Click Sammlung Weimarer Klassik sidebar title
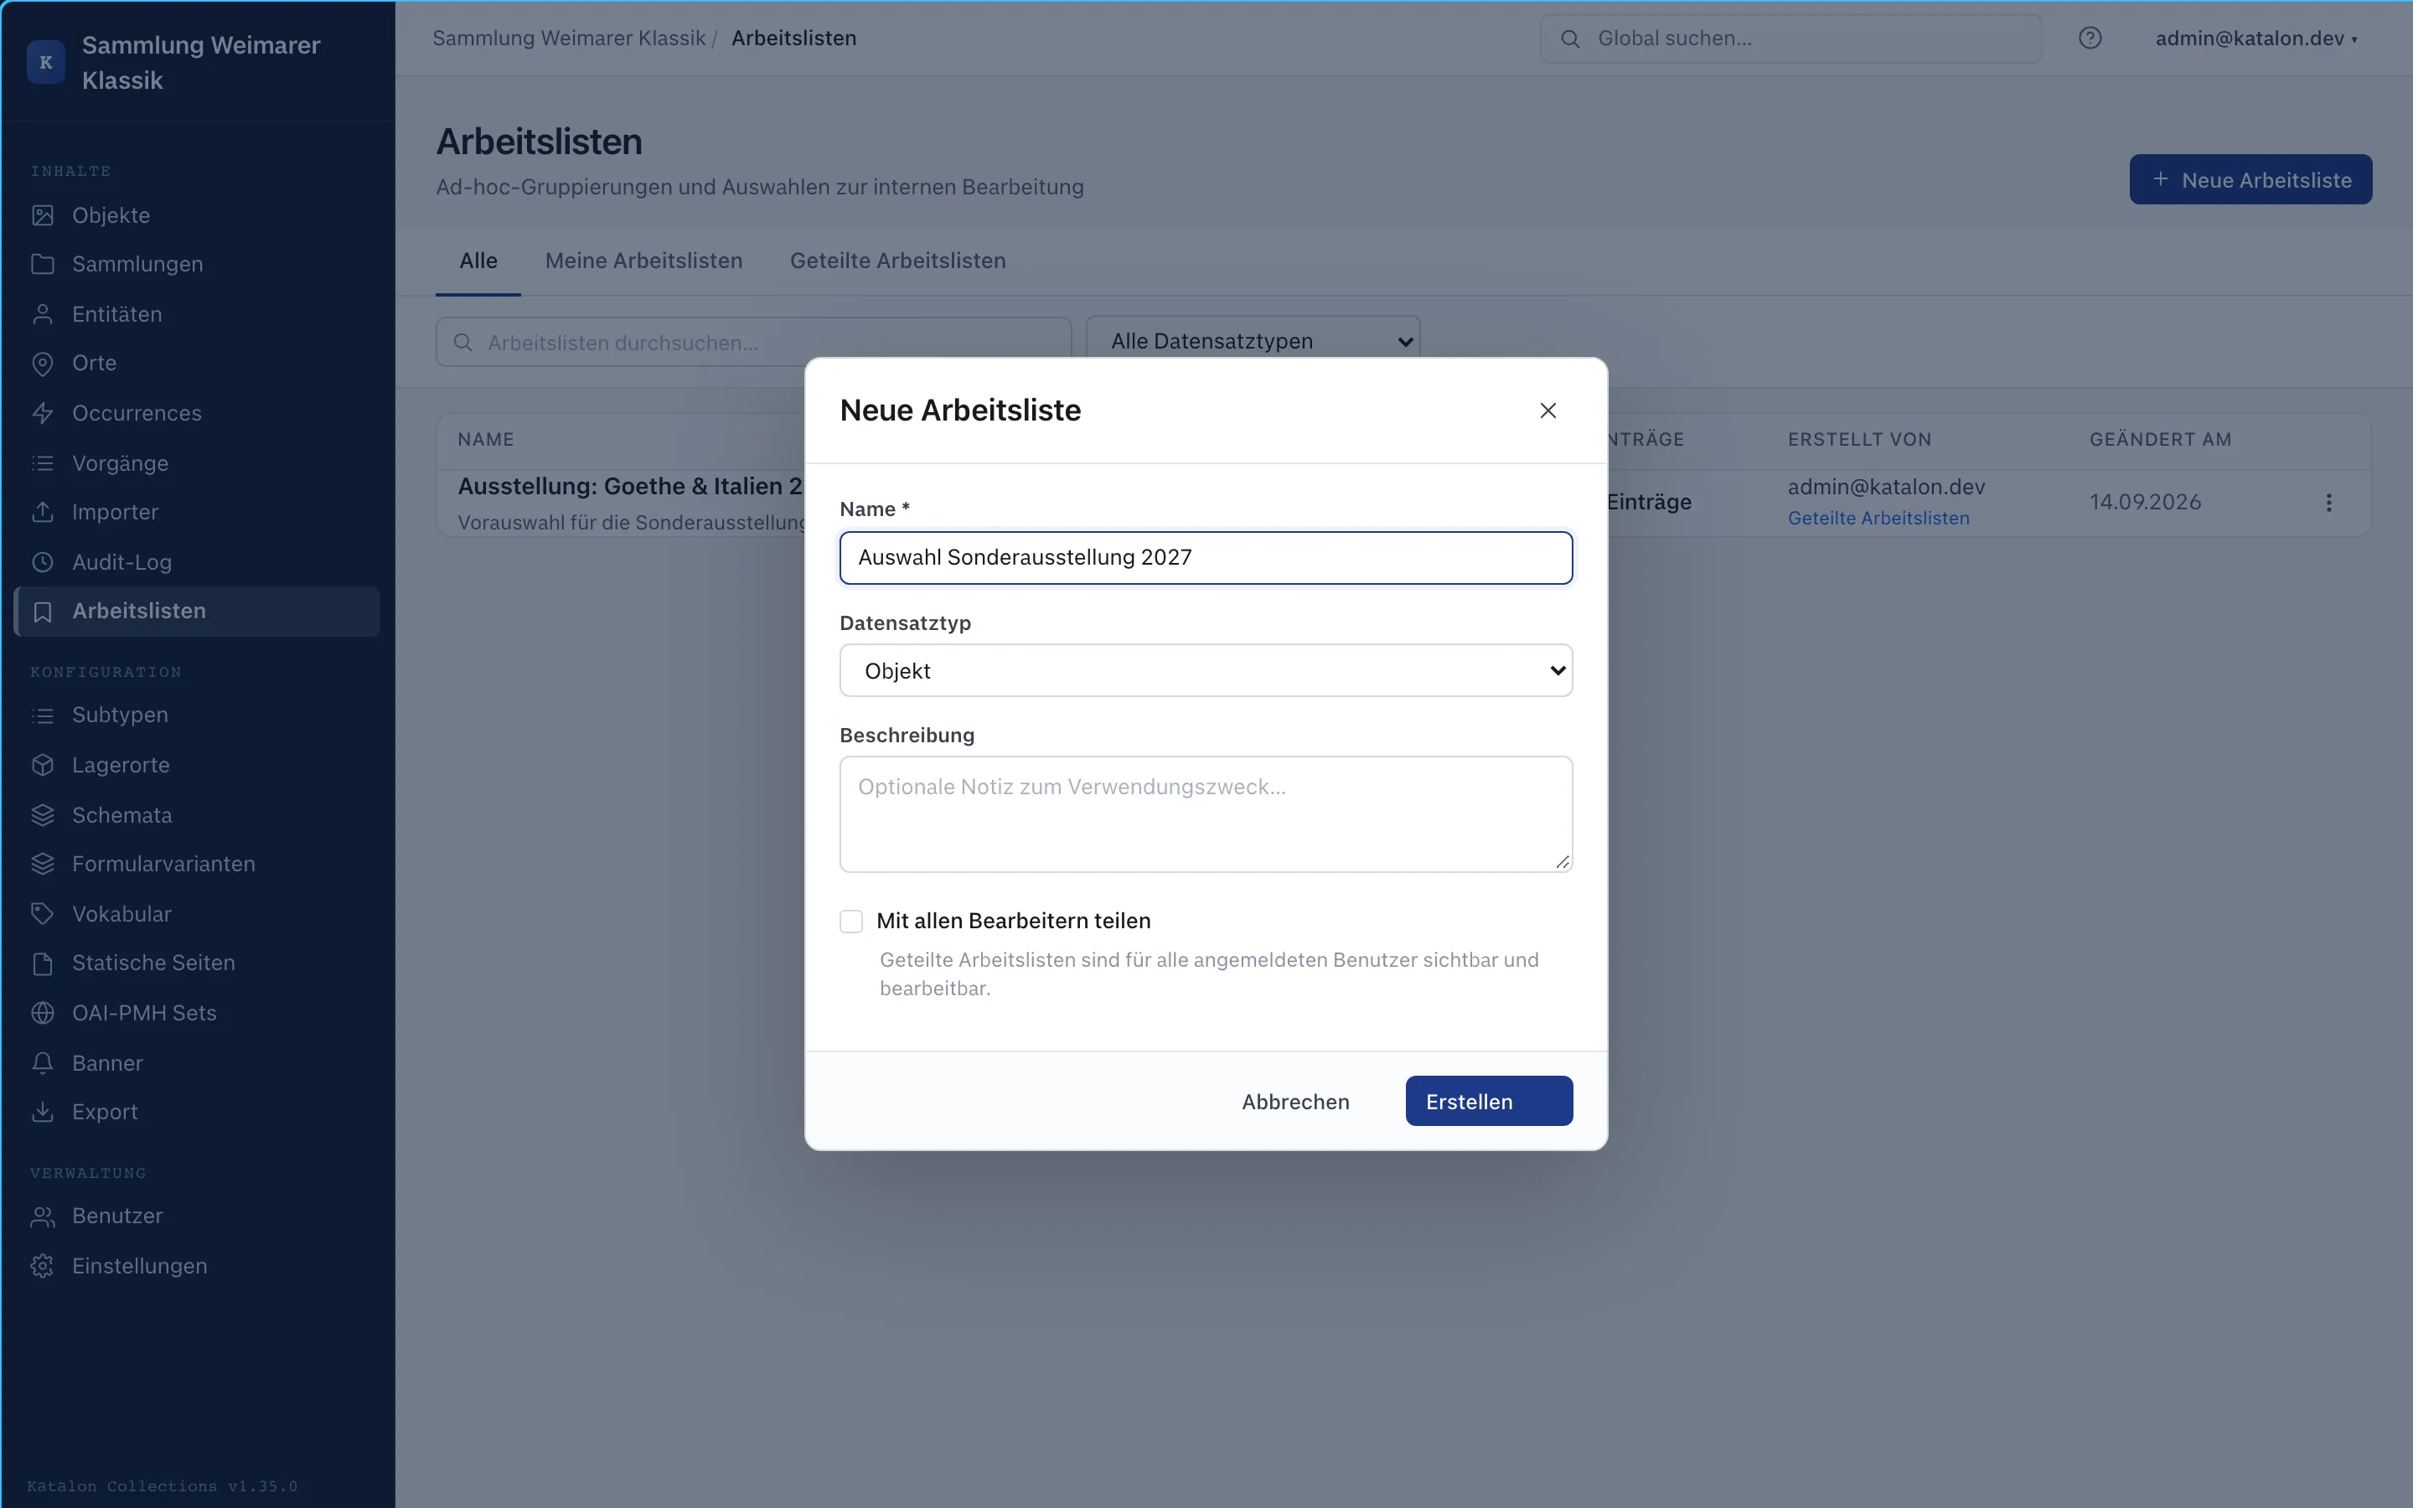 click(200, 62)
